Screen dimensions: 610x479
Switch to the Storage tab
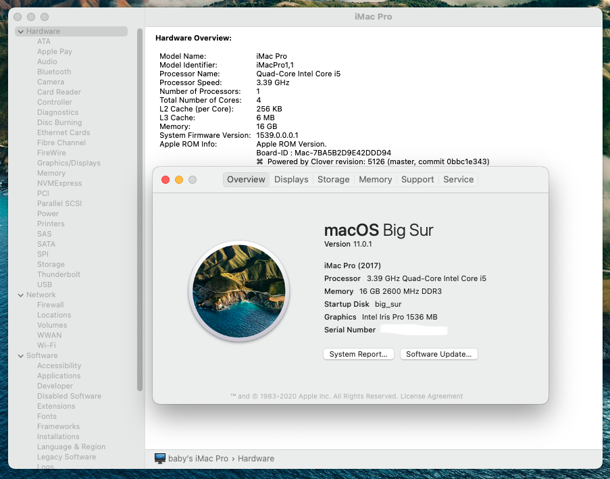click(334, 180)
